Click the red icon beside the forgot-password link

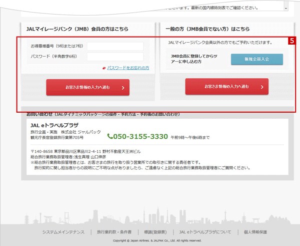(103, 67)
